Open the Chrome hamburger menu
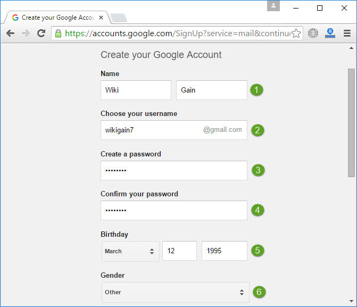The width and height of the screenshot is (357, 307). point(347,34)
